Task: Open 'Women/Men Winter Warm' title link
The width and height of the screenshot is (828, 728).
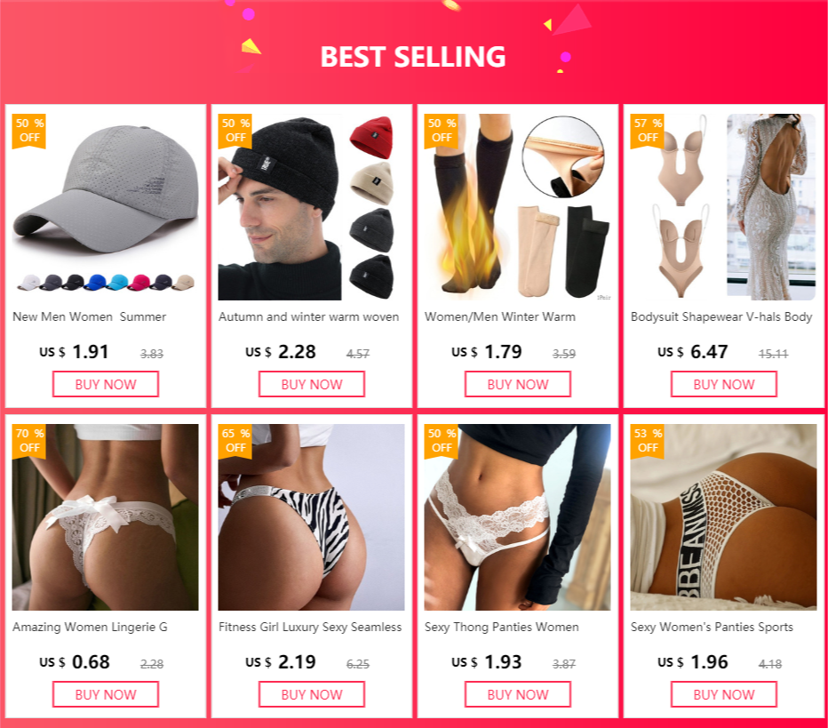Action: click(500, 317)
